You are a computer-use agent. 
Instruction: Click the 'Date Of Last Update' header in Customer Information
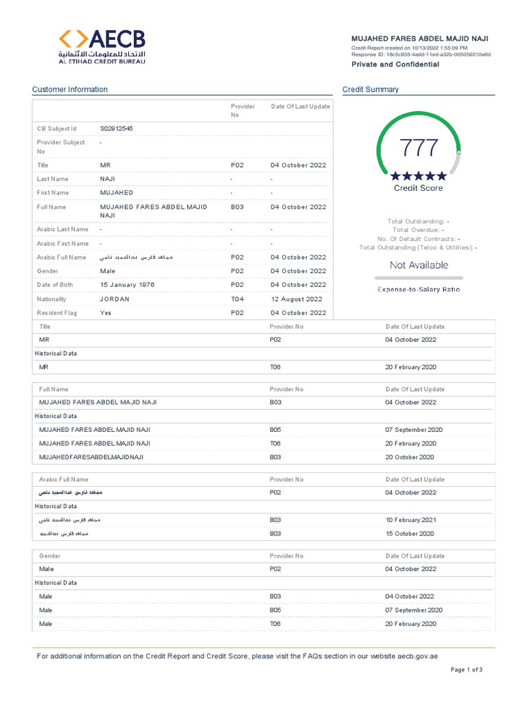pyautogui.click(x=301, y=106)
